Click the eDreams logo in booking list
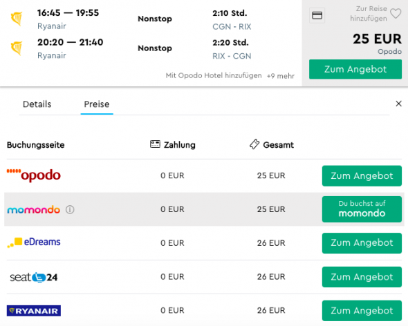Image resolution: width=408 pixels, height=326 pixels. 34,242
